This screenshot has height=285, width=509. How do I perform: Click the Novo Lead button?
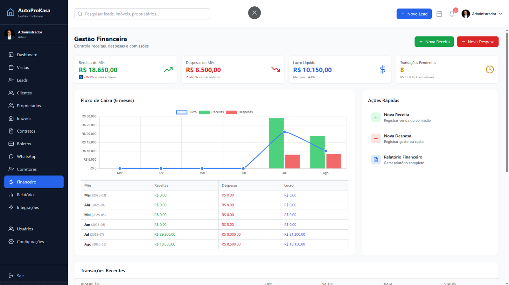tap(414, 14)
